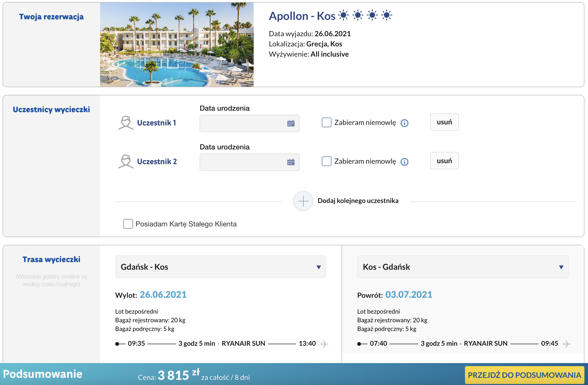Click Uczestnik 1 person avatar icon
This screenshot has height=385, width=588.
tap(126, 123)
